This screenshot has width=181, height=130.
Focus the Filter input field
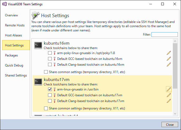164,35
